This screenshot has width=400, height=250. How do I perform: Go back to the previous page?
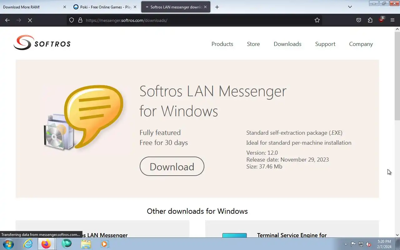(x=7, y=20)
